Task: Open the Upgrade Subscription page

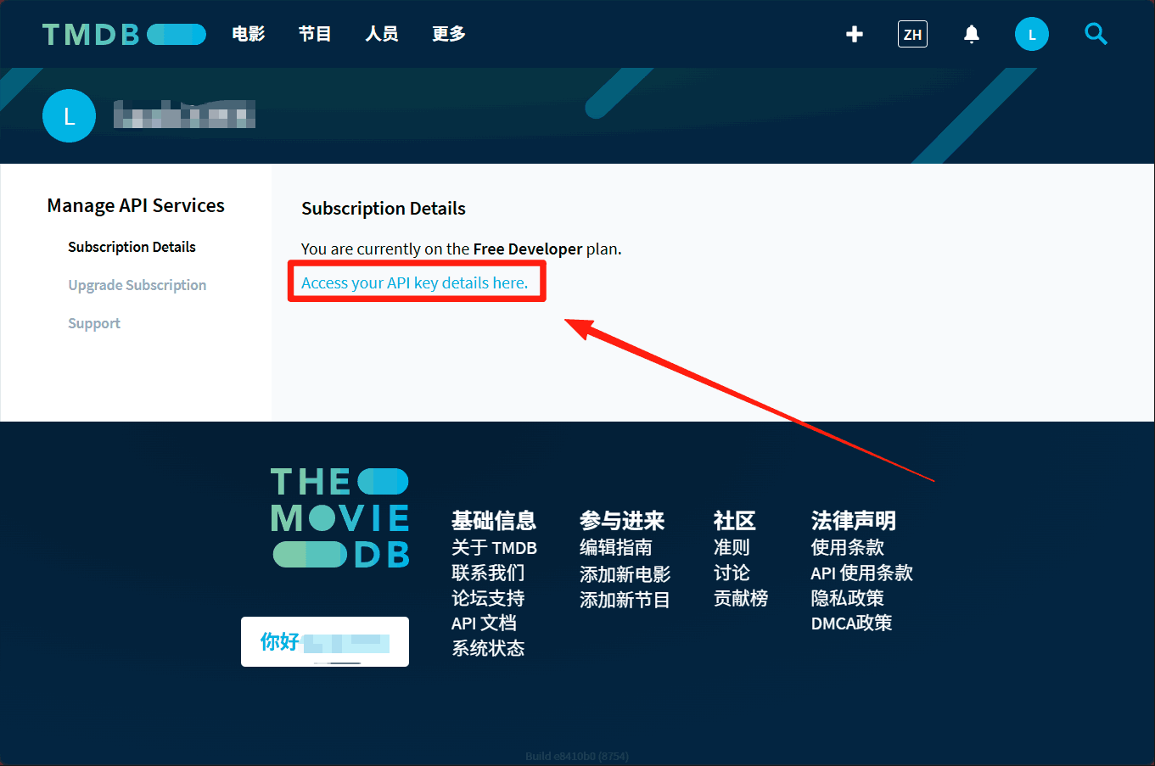Action: tap(137, 285)
